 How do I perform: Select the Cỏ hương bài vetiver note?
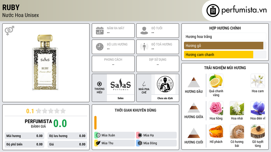tap(237, 132)
